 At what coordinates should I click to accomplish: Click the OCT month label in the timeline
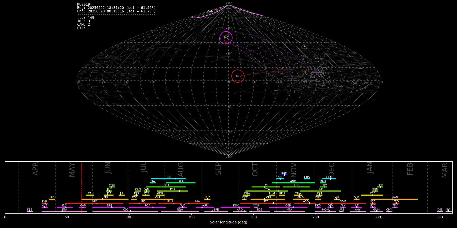(255, 169)
